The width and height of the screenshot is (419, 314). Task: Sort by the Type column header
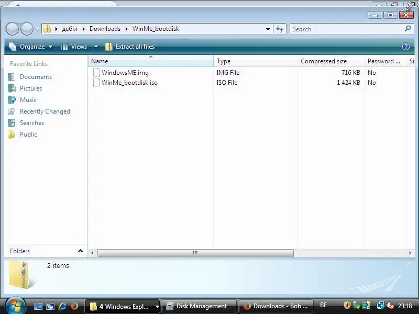pyautogui.click(x=255, y=61)
